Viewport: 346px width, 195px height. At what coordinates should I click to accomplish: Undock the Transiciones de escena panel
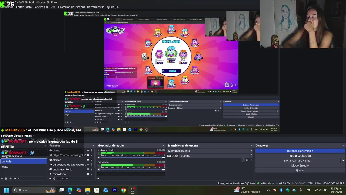tap(251, 145)
